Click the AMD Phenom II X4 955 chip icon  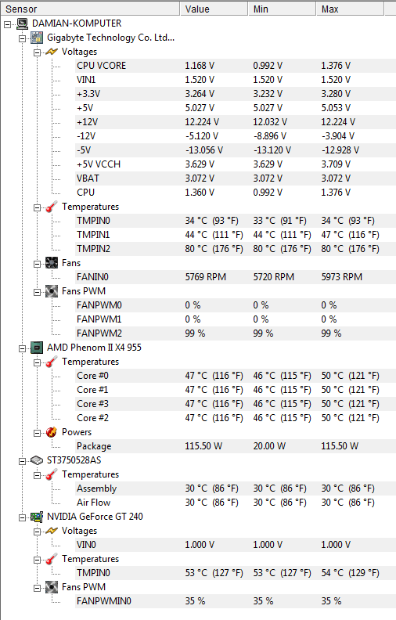(x=37, y=348)
